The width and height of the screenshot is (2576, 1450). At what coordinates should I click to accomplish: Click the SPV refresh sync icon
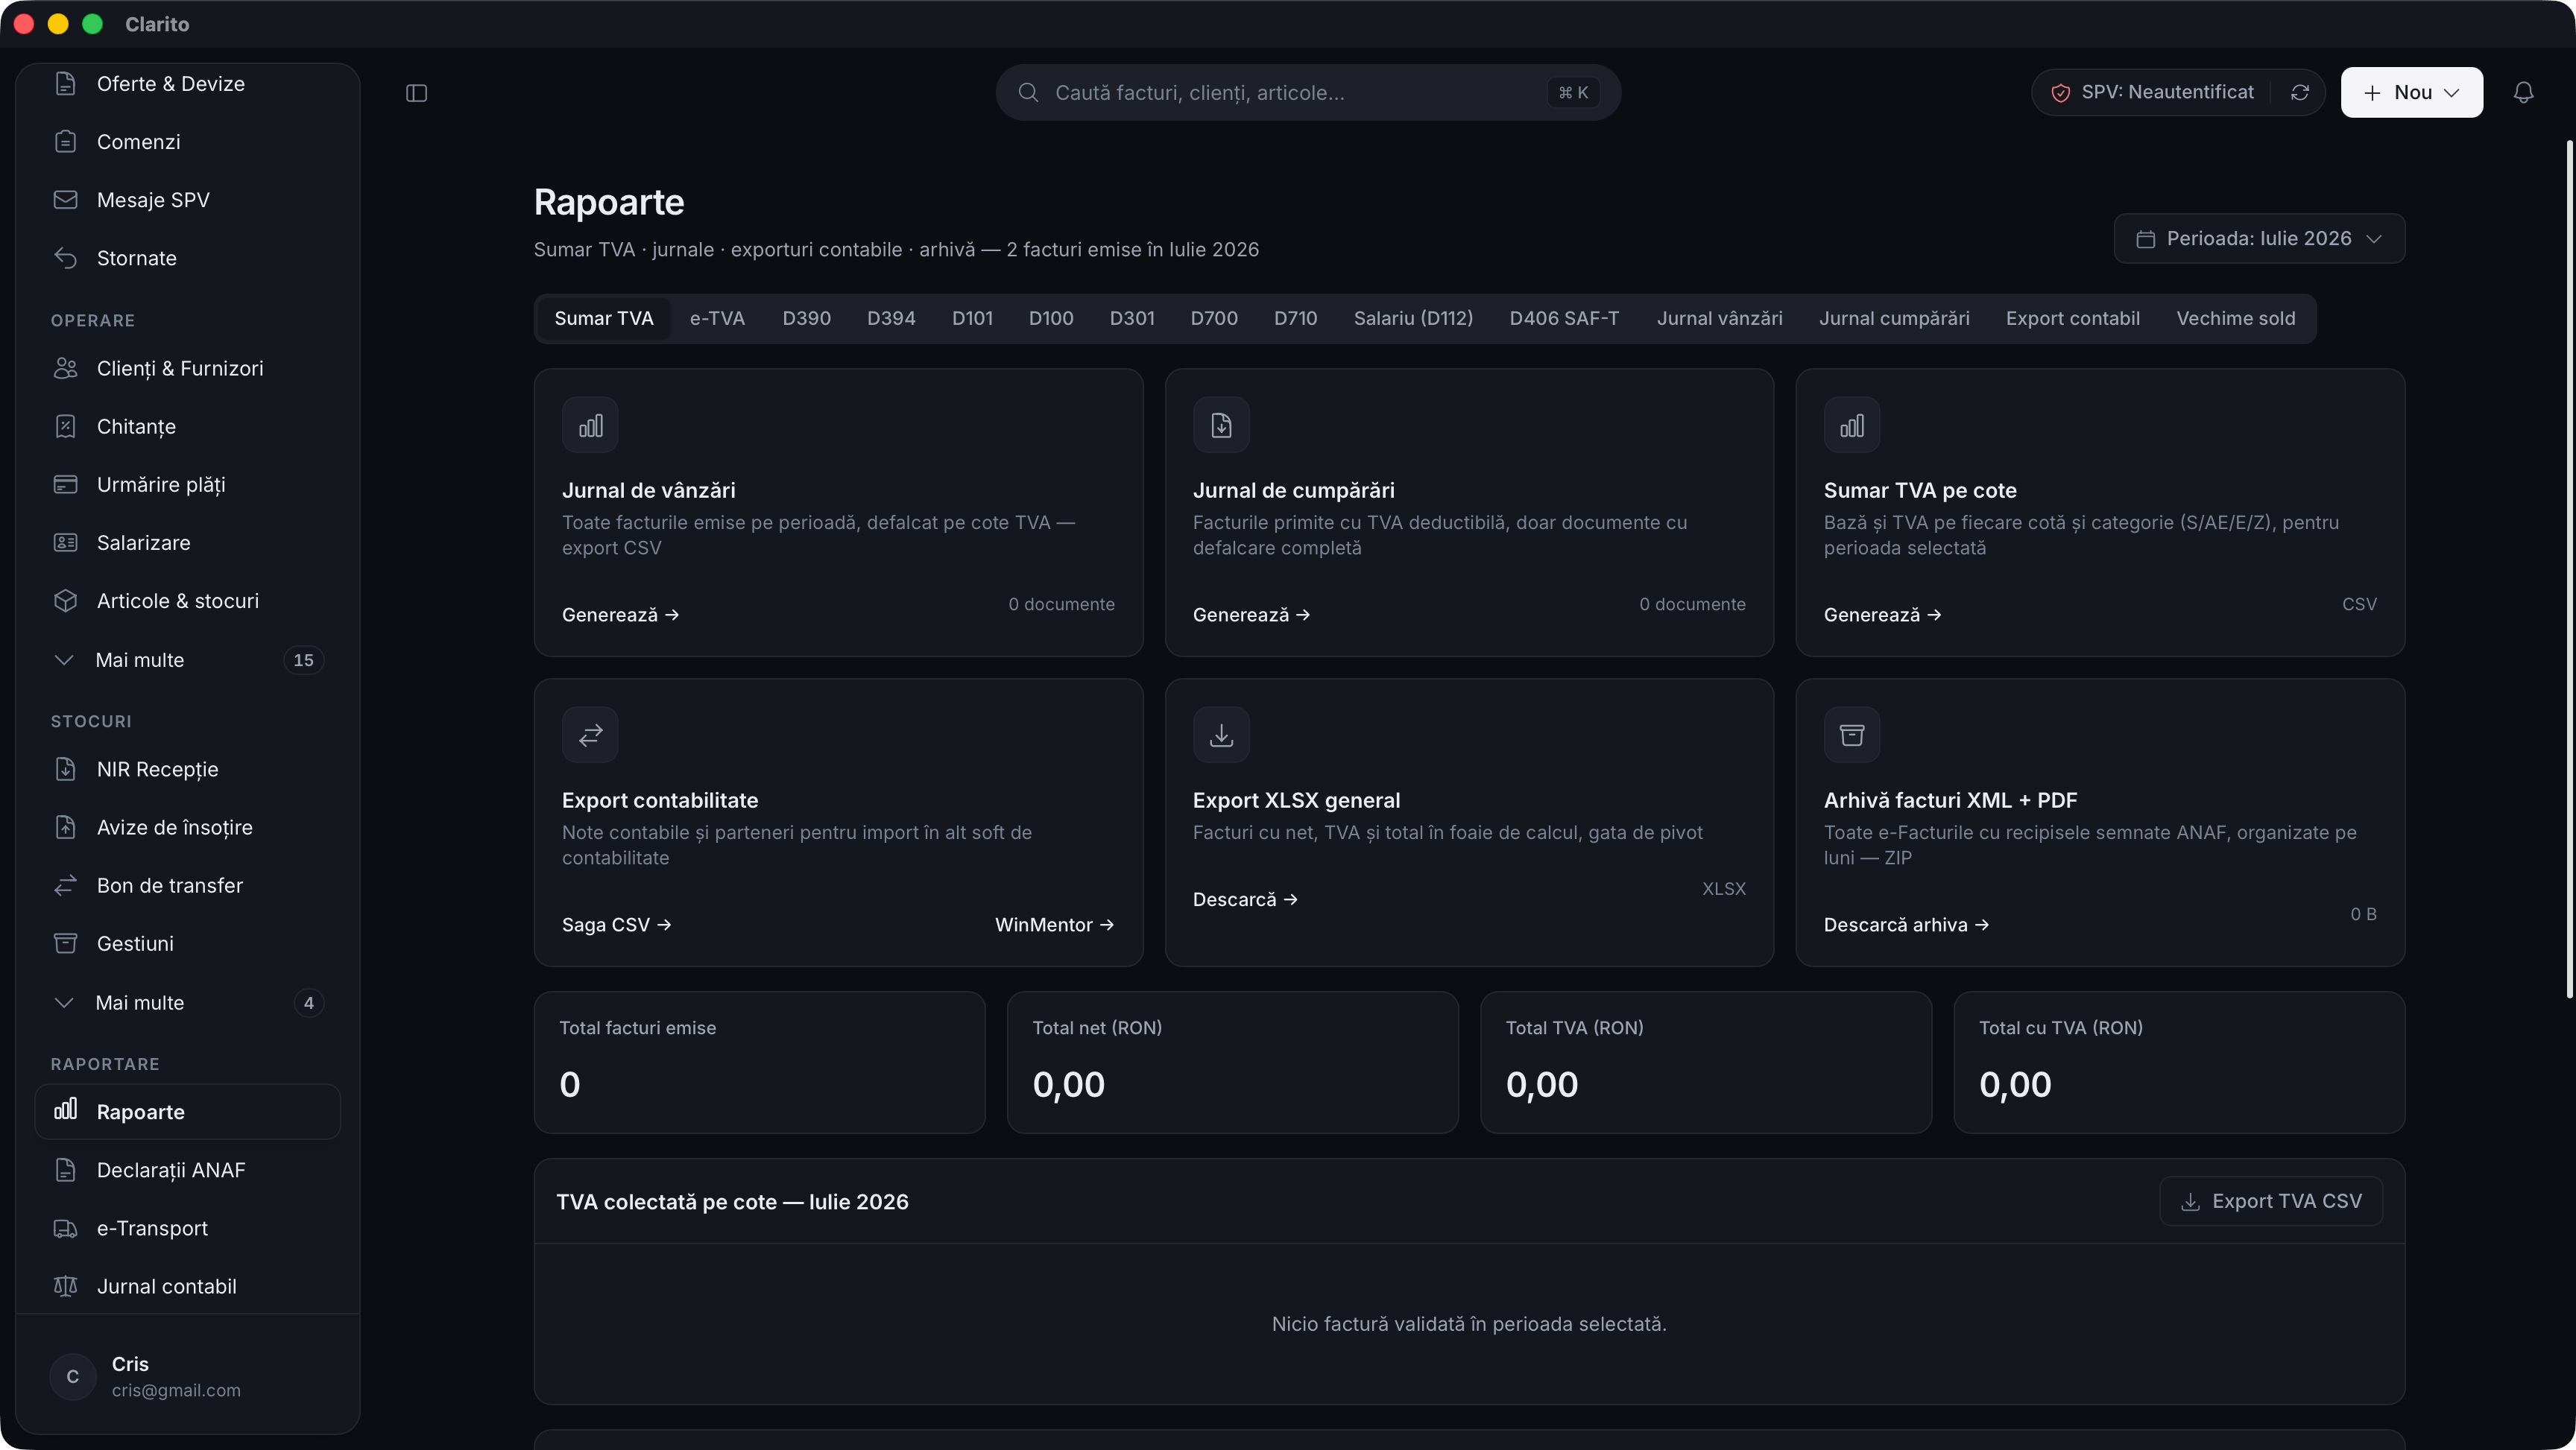click(2300, 92)
